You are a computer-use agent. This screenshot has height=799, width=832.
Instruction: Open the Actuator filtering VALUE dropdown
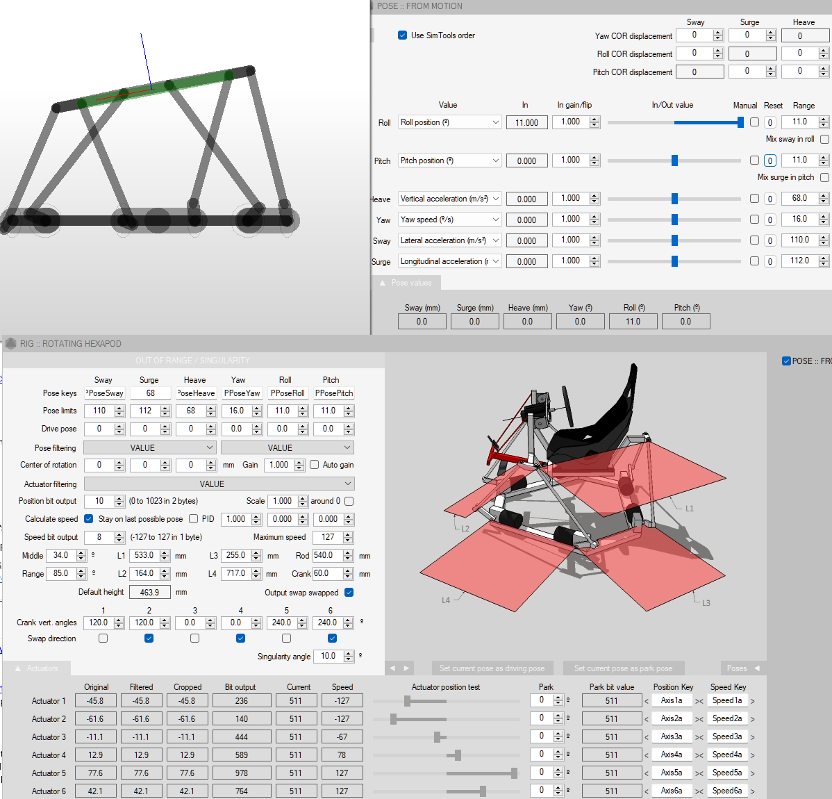(219, 484)
